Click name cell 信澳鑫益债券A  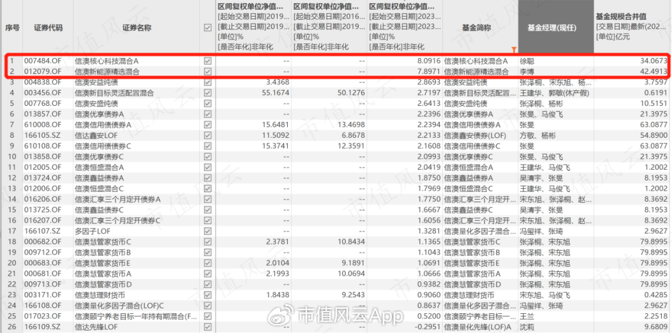[100, 178]
